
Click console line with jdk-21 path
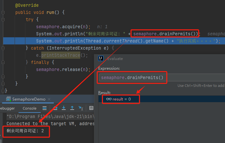(x=50, y=116)
